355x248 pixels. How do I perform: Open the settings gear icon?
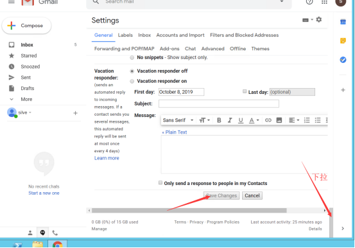tap(319, 19)
